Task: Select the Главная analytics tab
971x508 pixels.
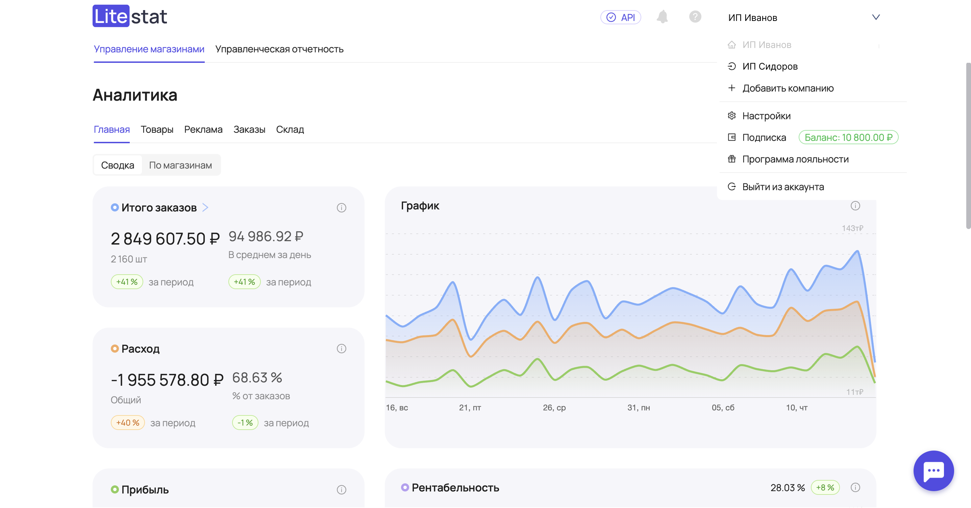Action: [x=111, y=130]
